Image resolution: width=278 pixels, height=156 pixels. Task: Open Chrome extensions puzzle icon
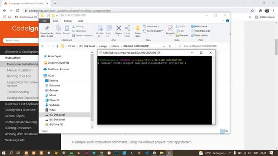pos(260,10)
